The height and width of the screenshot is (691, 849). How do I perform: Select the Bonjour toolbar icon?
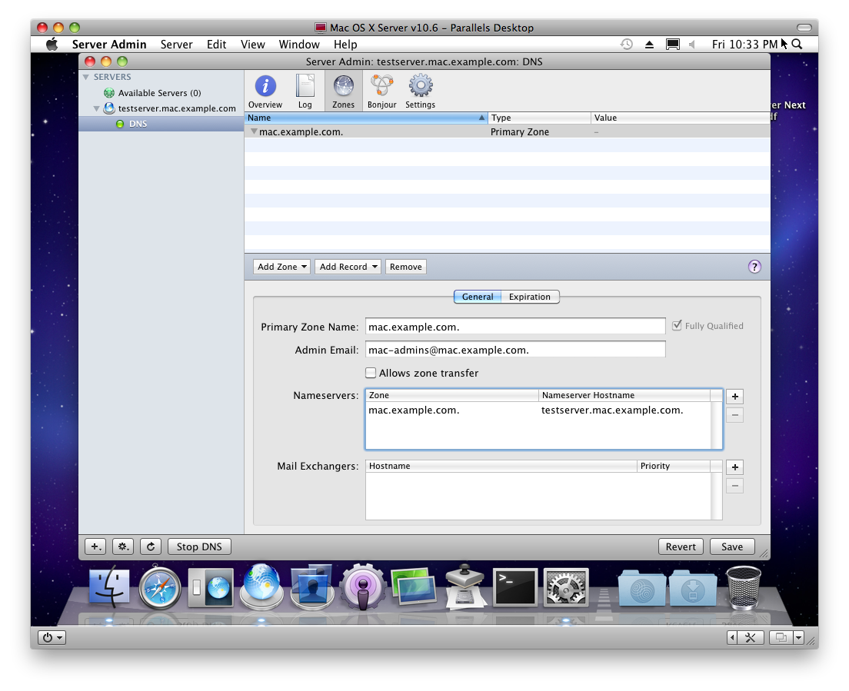click(381, 91)
